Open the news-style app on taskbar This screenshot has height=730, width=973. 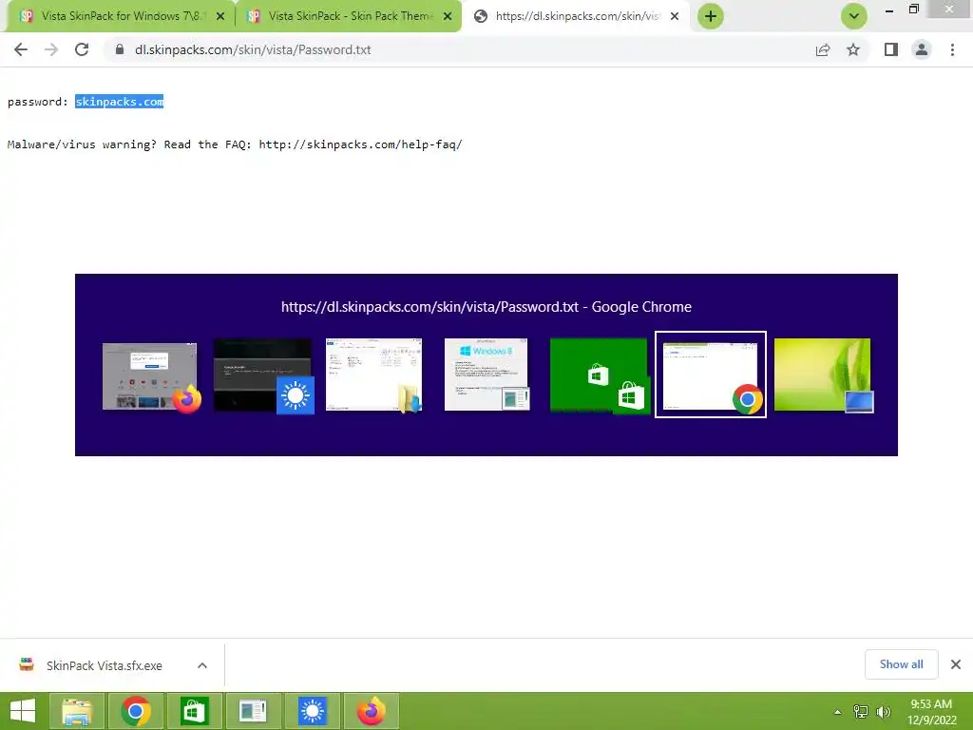[x=253, y=711]
